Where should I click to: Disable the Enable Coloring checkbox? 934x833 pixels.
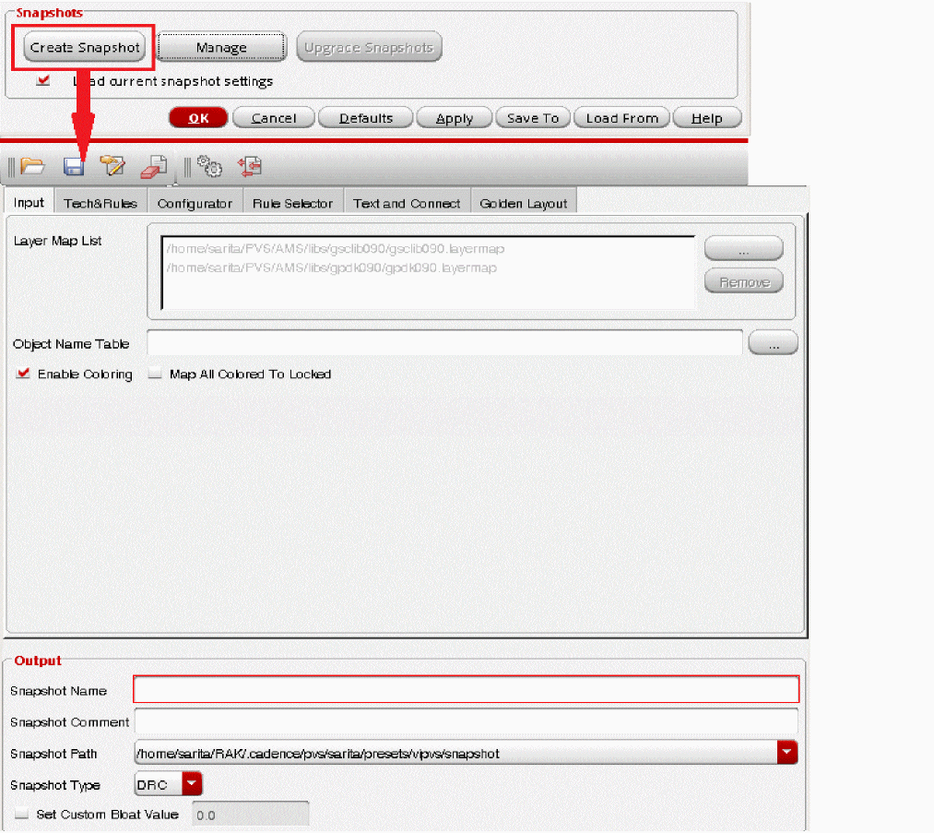[23, 374]
